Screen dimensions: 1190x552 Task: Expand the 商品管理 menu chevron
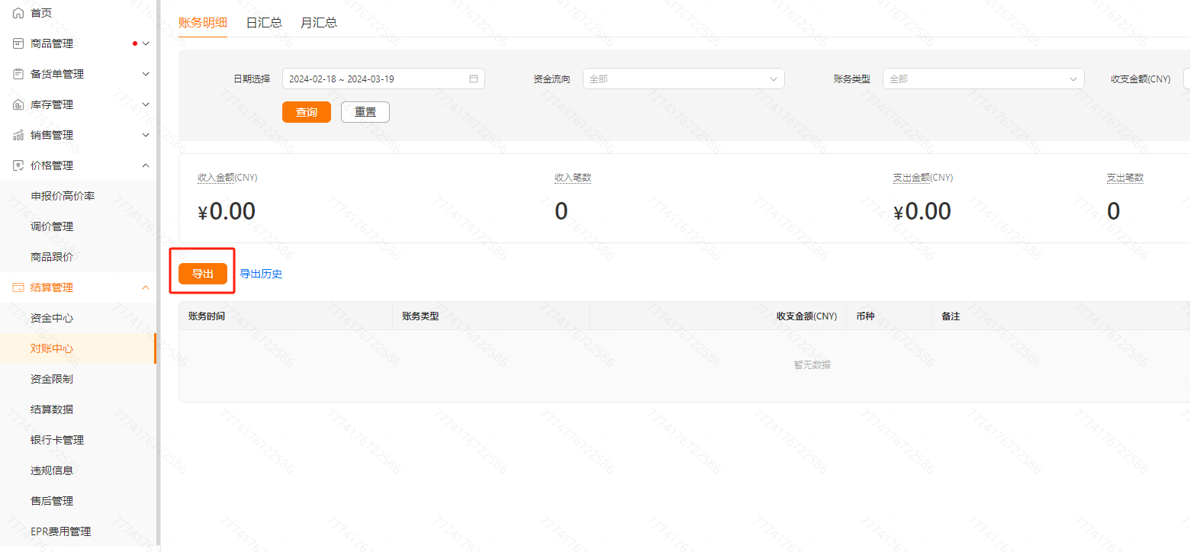[146, 43]
